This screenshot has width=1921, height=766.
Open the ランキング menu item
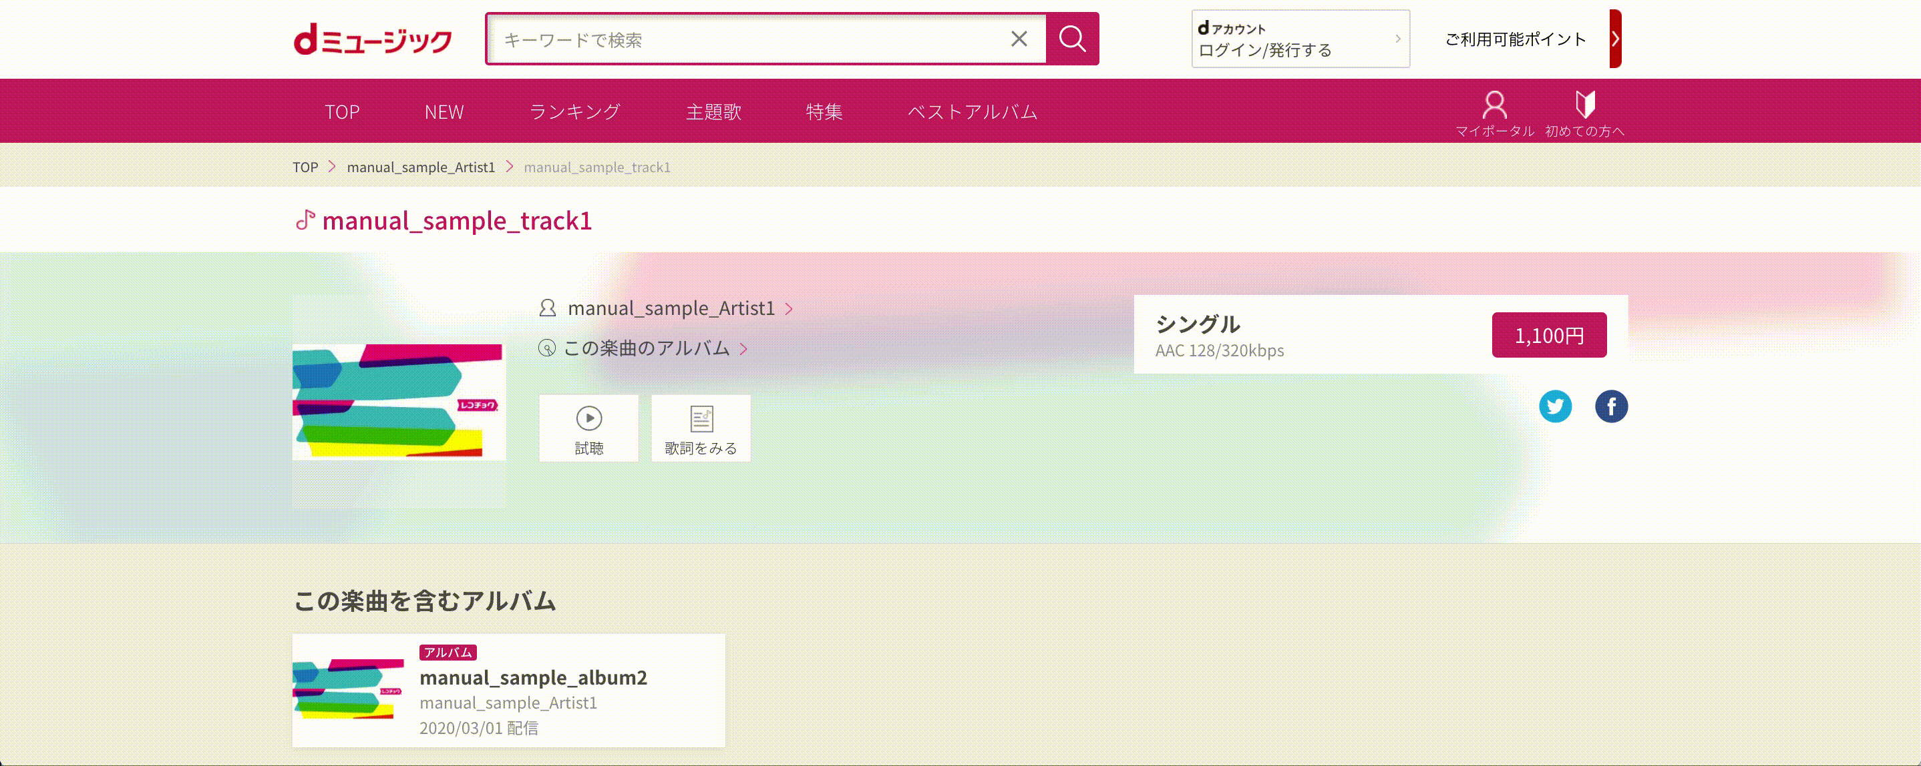(x=575, y=111)
